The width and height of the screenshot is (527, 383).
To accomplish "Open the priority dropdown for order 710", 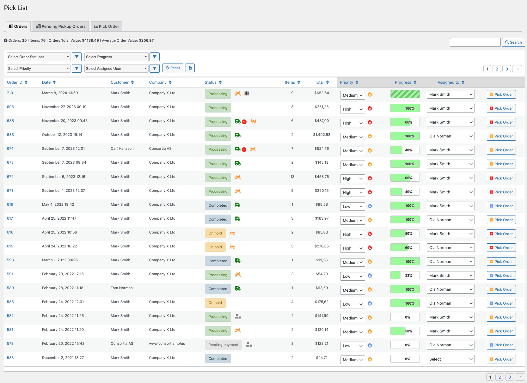I will pos(352,95).
